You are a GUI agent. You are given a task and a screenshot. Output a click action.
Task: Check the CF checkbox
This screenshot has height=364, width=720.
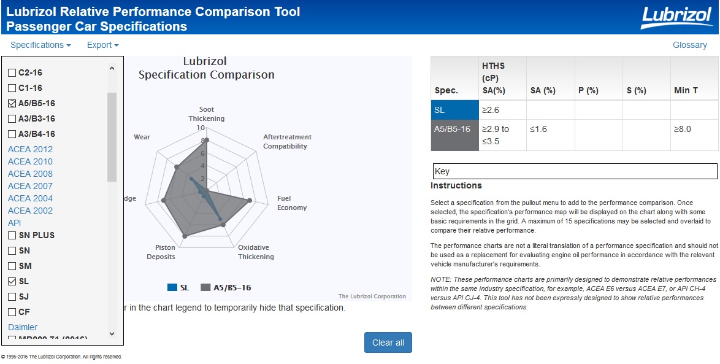point(12,312)
